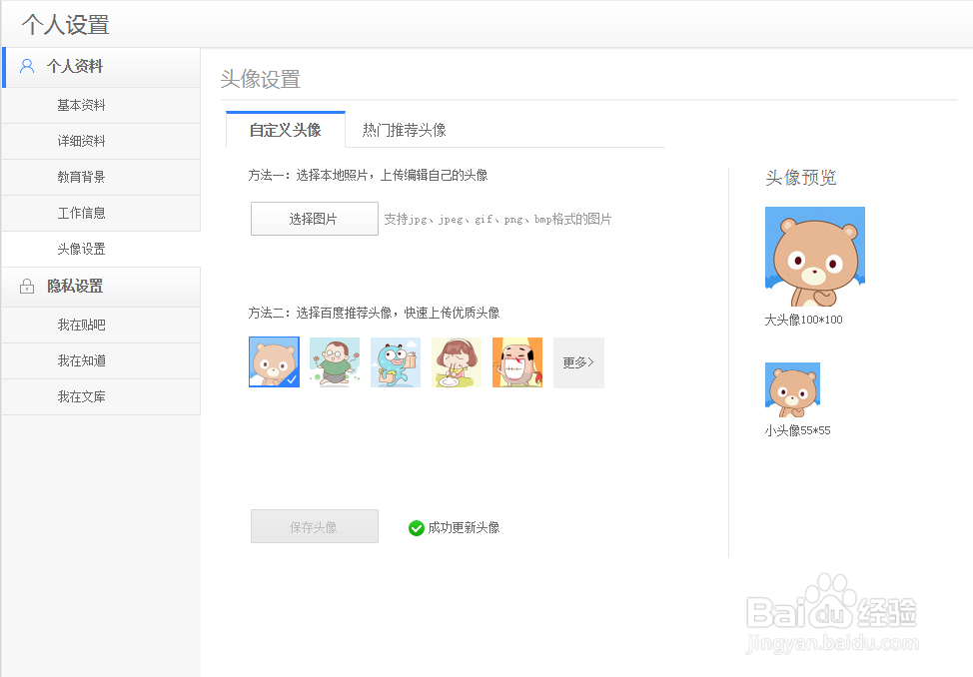Screen dimensions: 973x677
Task: Click the 个人设置 page title
Action: tap(66, 25)
